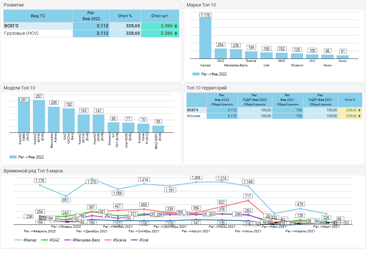The width and height of the screenshot is (366, 258).
Task: Click the legend swatch under the Марки Топ 10 chart
Action: point(196,74)
